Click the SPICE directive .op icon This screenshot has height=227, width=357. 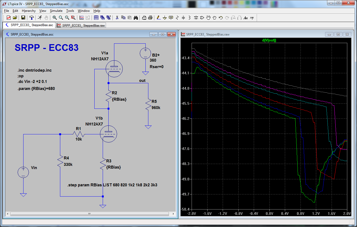252,18
